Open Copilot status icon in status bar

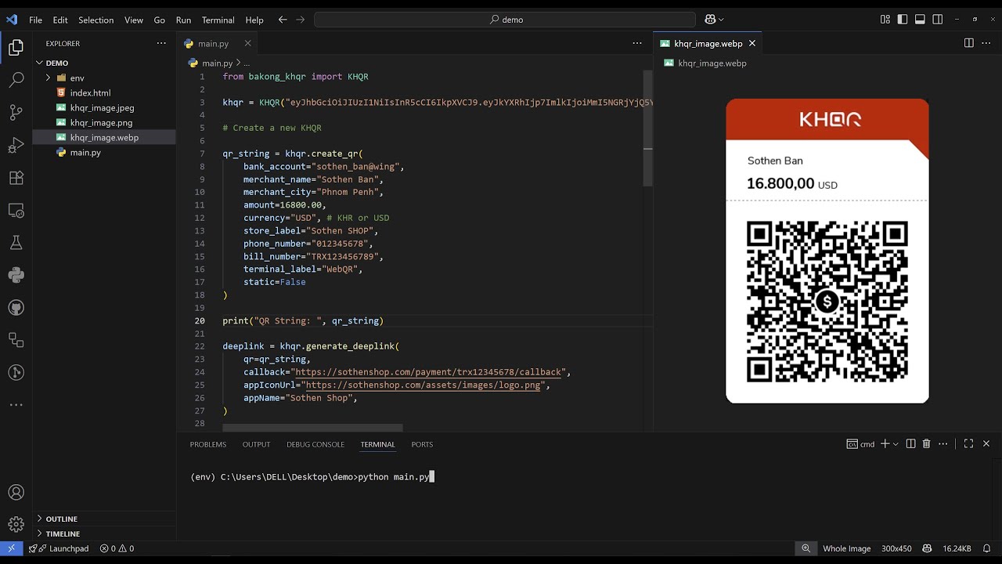[x=927, y=548]
